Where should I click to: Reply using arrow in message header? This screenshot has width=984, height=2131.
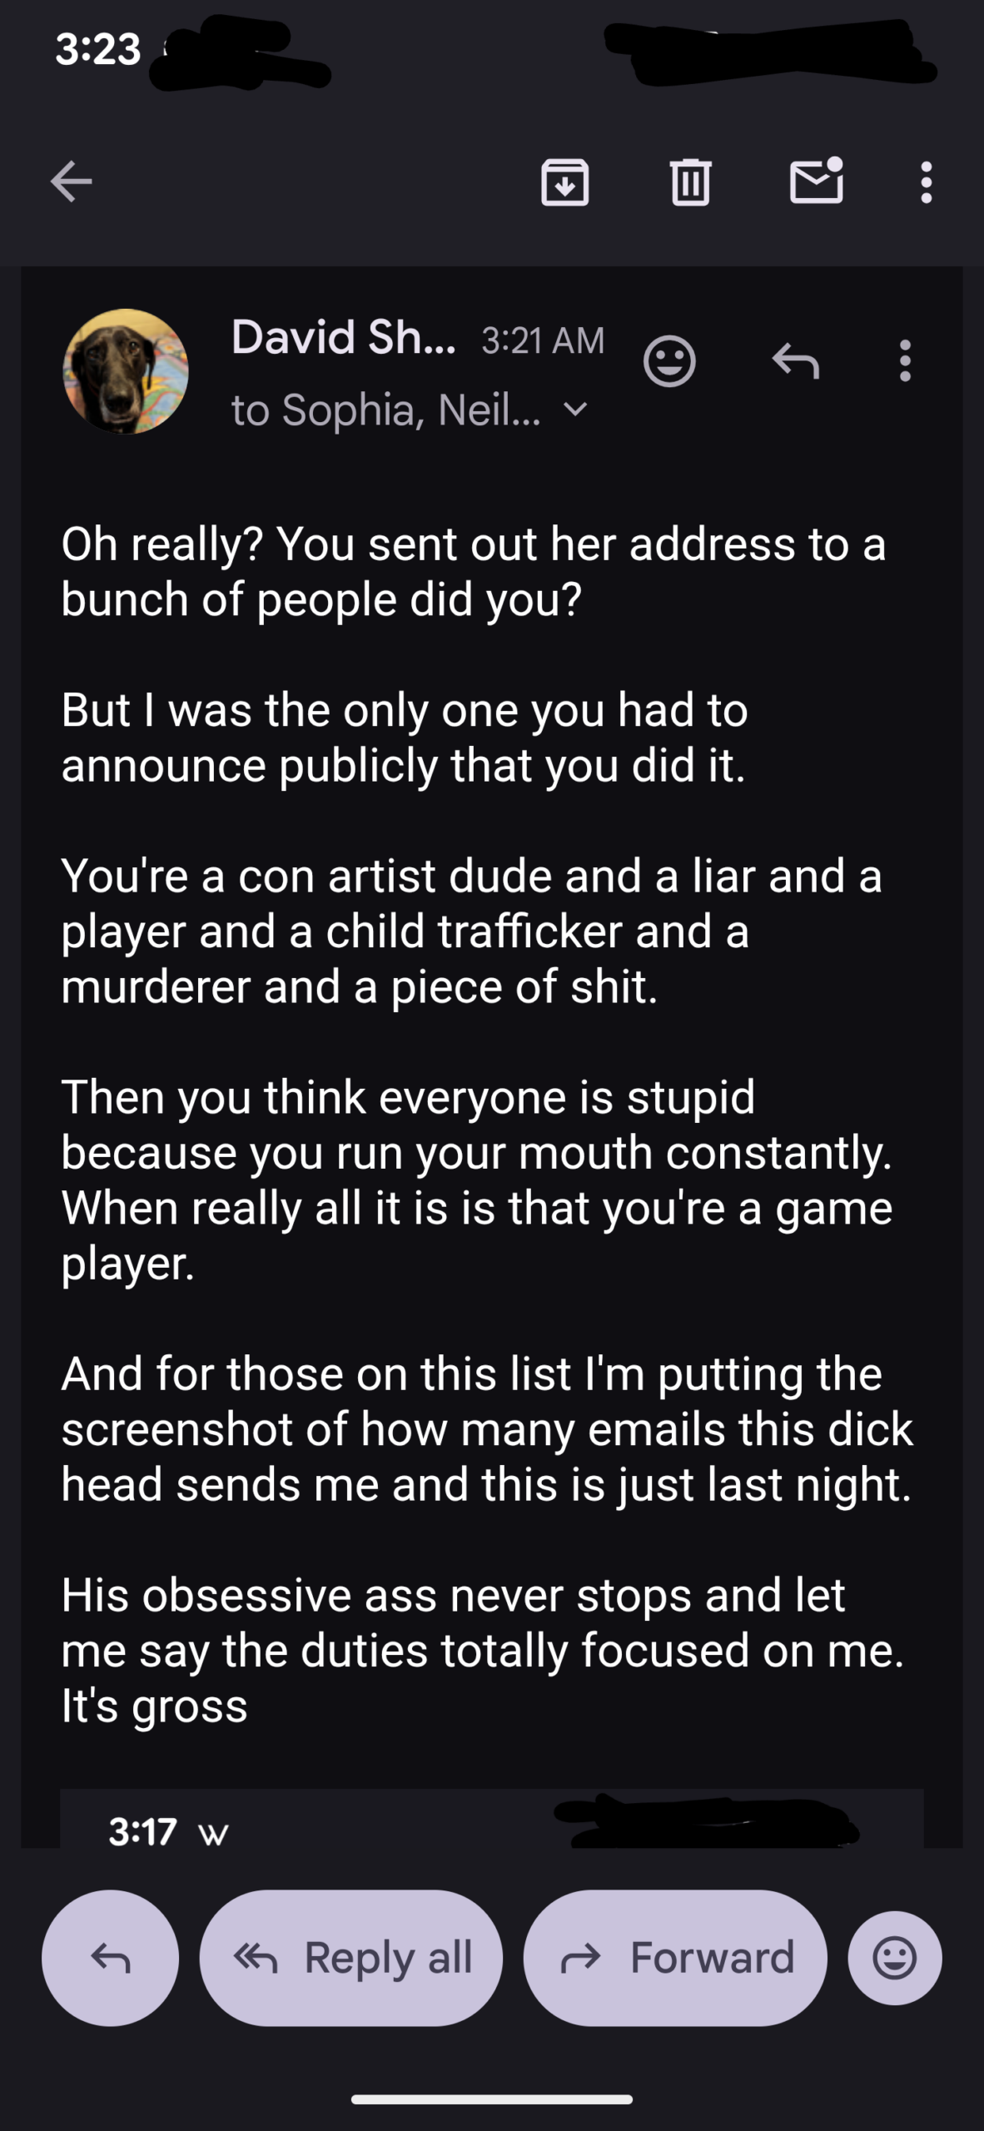(x=795, y=361)
